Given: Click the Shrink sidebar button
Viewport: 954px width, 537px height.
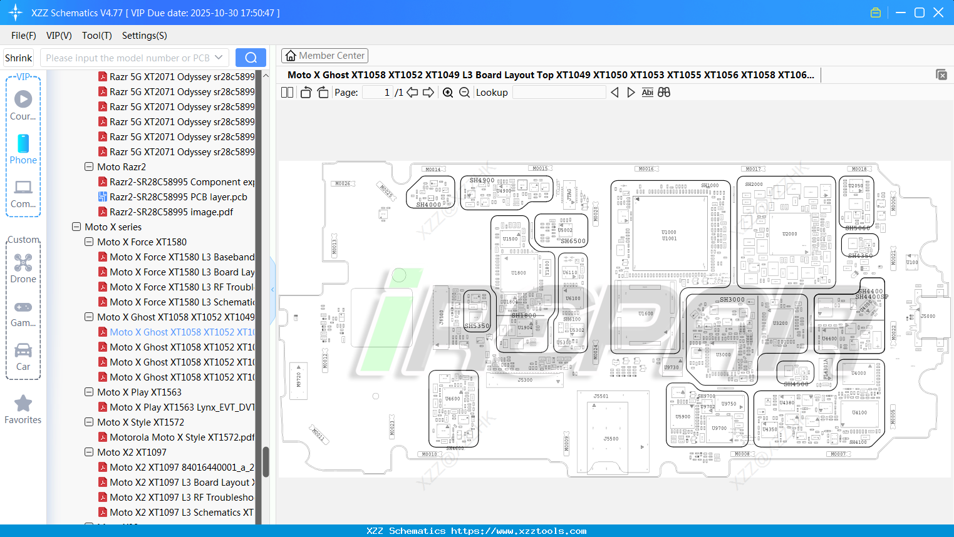Looking at the screenshot, I should (x=18, y=57).
